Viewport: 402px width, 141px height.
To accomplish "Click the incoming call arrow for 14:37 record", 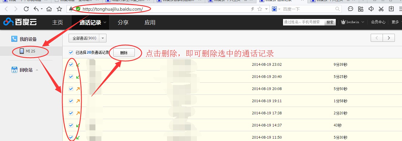I will click(78, 125).
